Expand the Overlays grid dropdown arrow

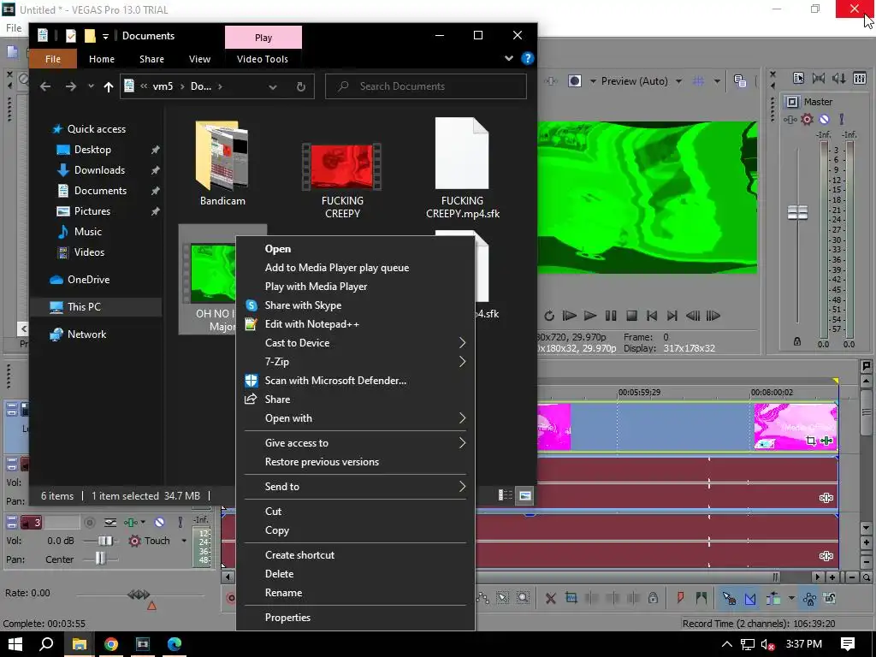click(717, 81)
